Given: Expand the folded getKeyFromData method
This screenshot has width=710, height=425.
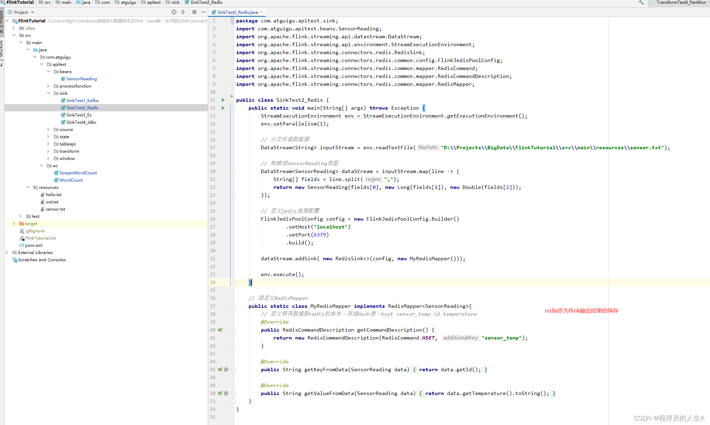Looking at the screenshot, I should pyautogui.click(x=234, y=370).
